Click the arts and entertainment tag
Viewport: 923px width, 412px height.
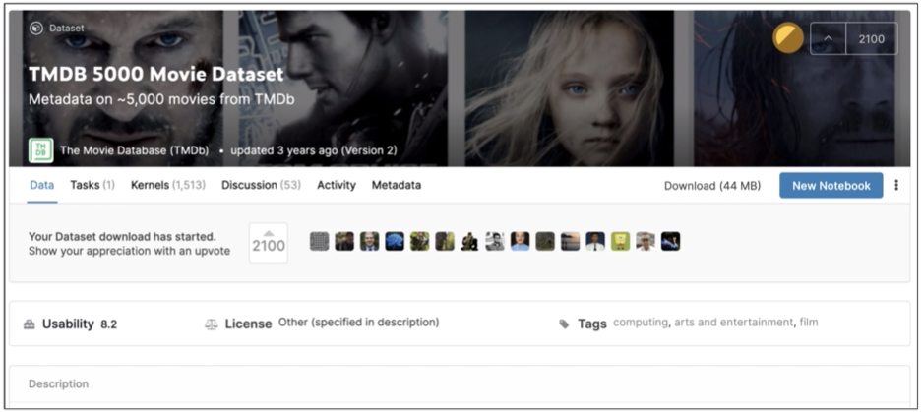pos(733,323)
